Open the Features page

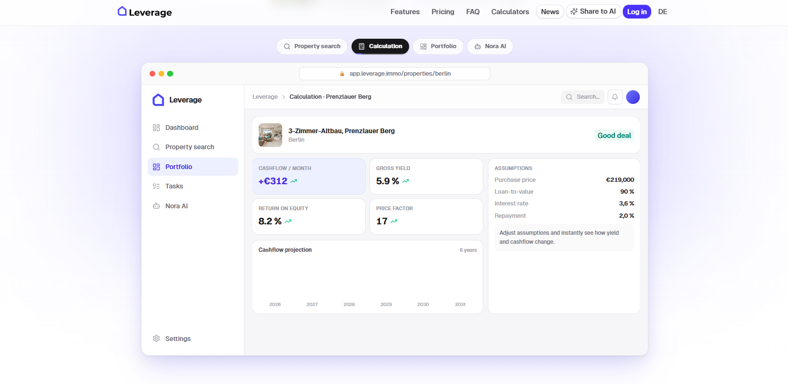click(x=405, y=12)
